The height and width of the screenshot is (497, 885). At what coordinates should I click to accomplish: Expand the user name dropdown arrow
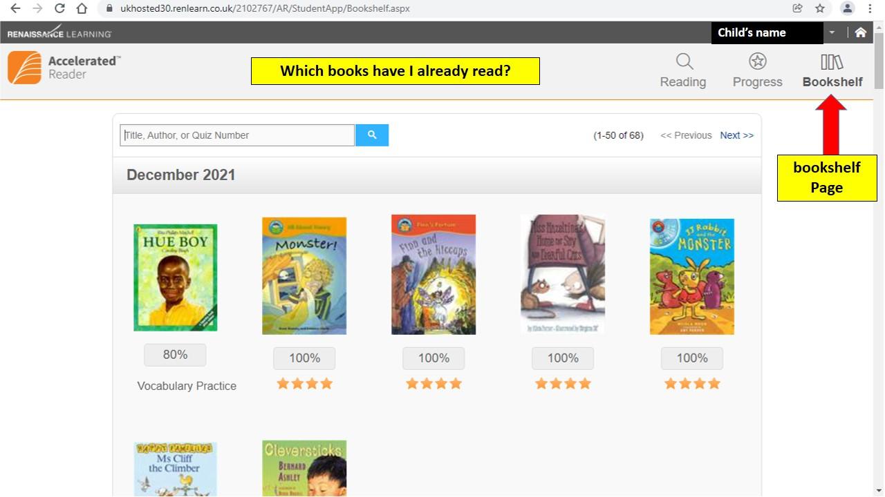coord(832,32)
